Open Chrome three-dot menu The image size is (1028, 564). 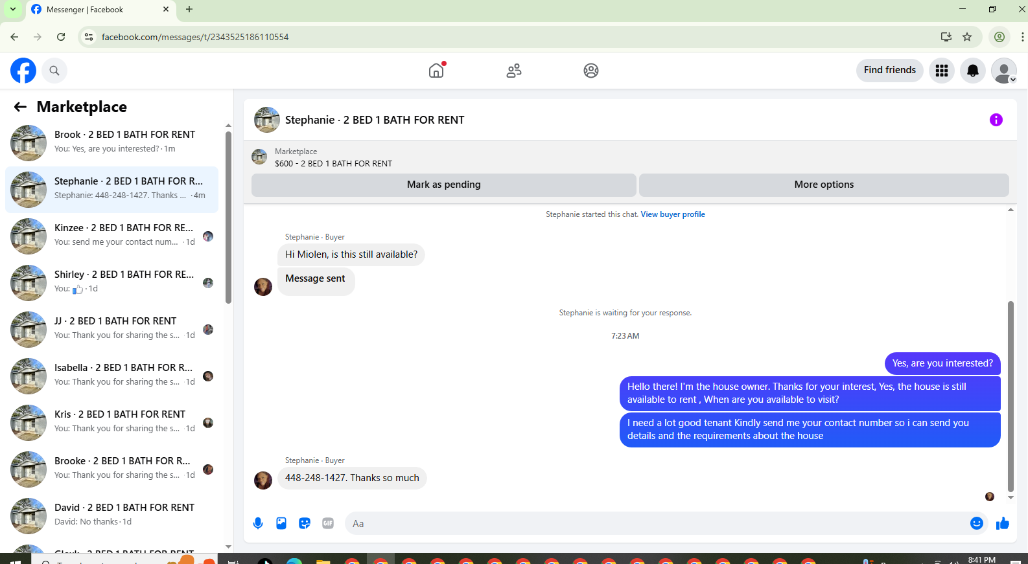tap(1022, 37)
